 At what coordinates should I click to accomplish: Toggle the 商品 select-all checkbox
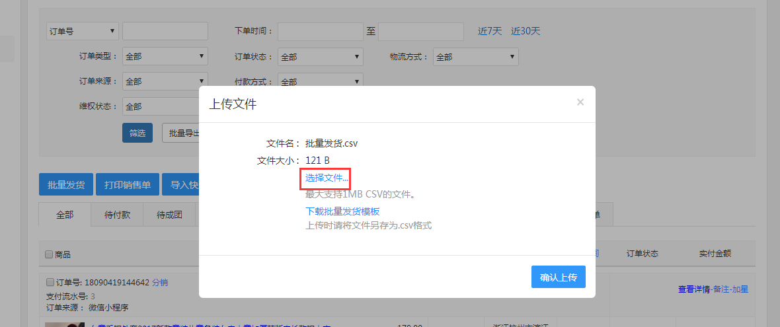coord(49,254)
